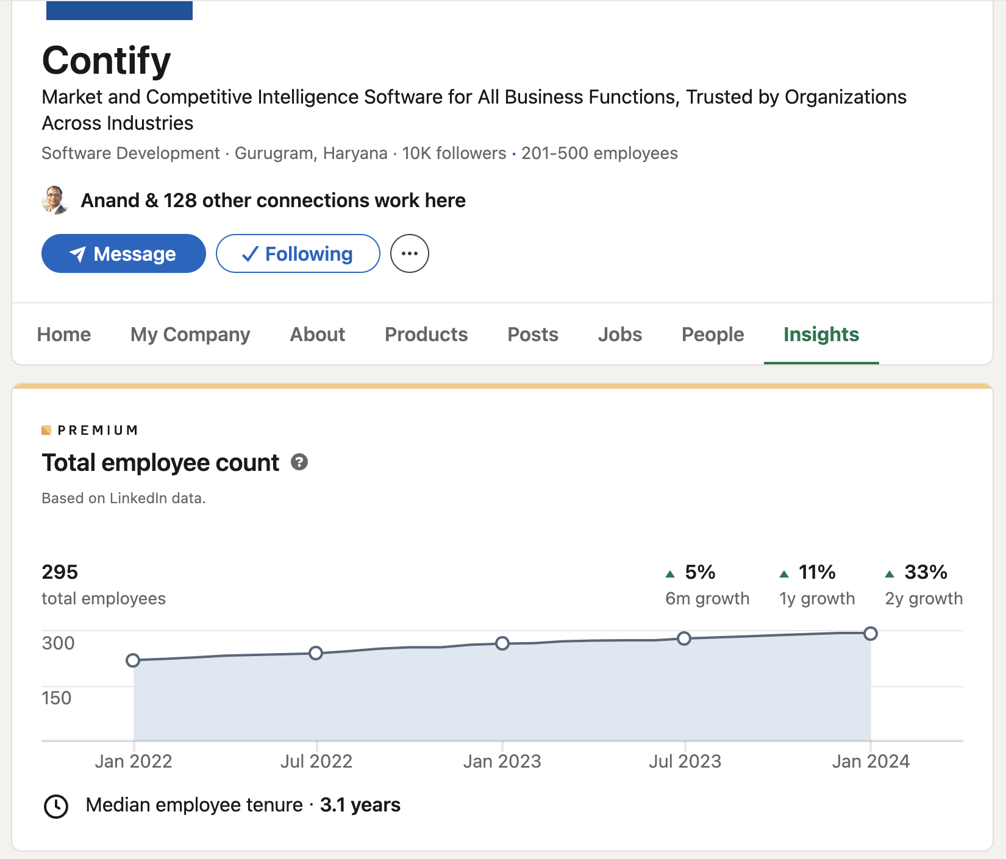This screenshot has height=859, width=1006.
Task: Click the paper plane icon in Message button
Action: [77, 253]
